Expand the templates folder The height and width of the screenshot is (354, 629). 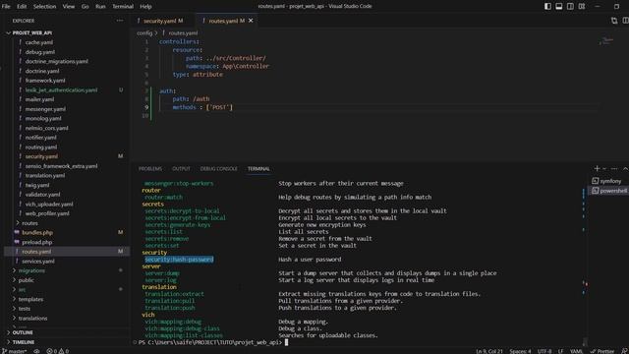click(x=30, y=299)
